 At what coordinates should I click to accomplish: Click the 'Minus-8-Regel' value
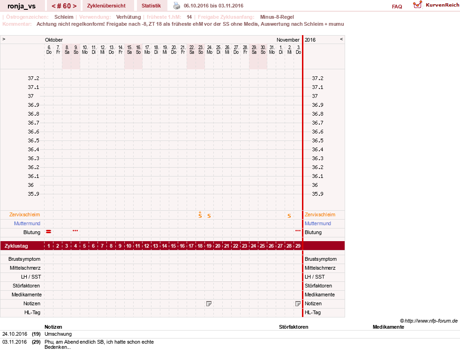pyautogui.click(x=277, y=17)
